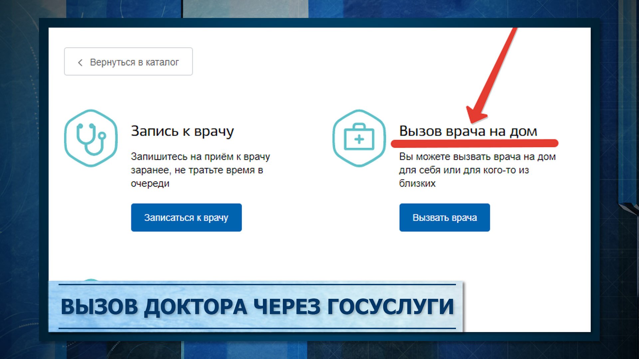Click description "Вы можете вызвать врача на дом"
639x359 pixels.
click(477, 157)
